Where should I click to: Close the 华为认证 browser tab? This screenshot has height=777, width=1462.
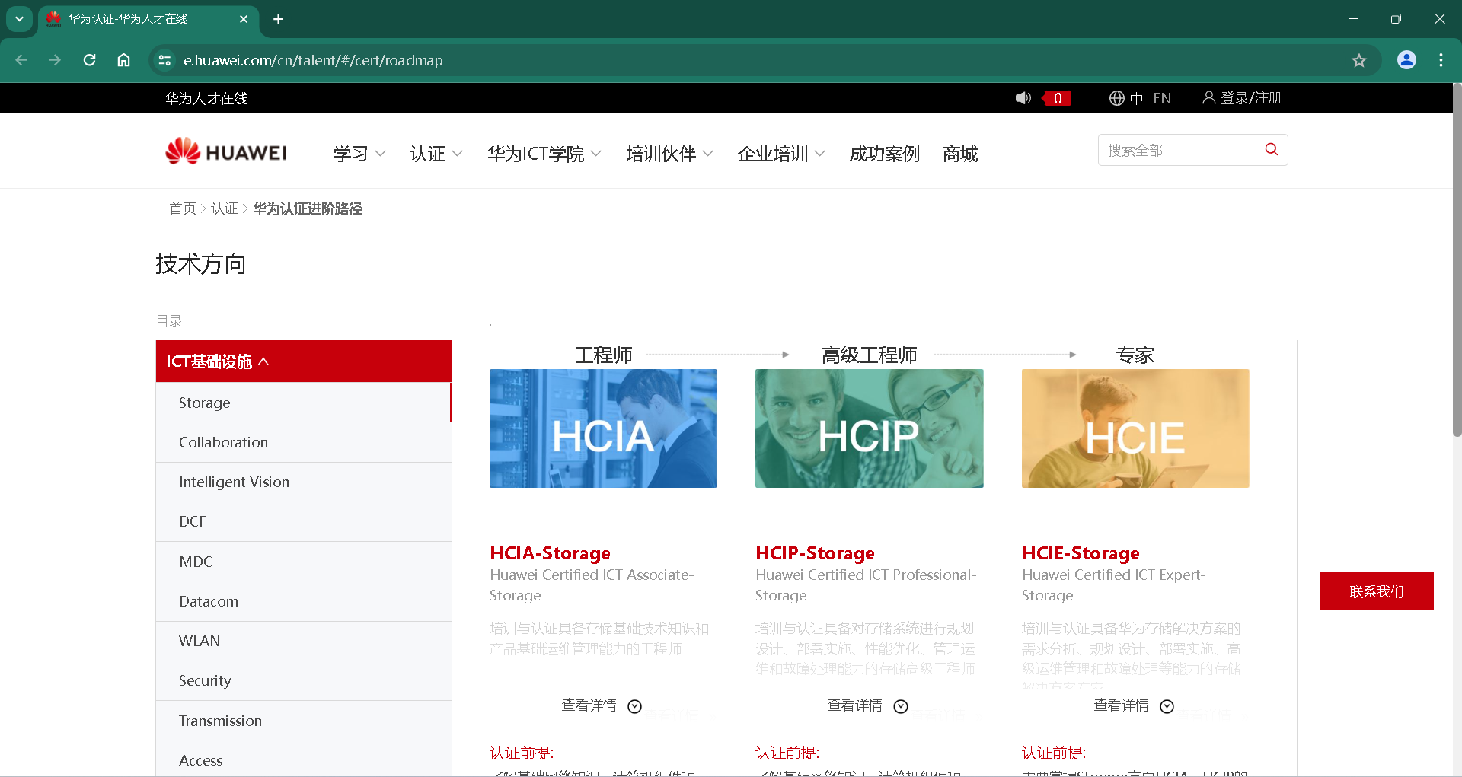[x=244, y=19]
